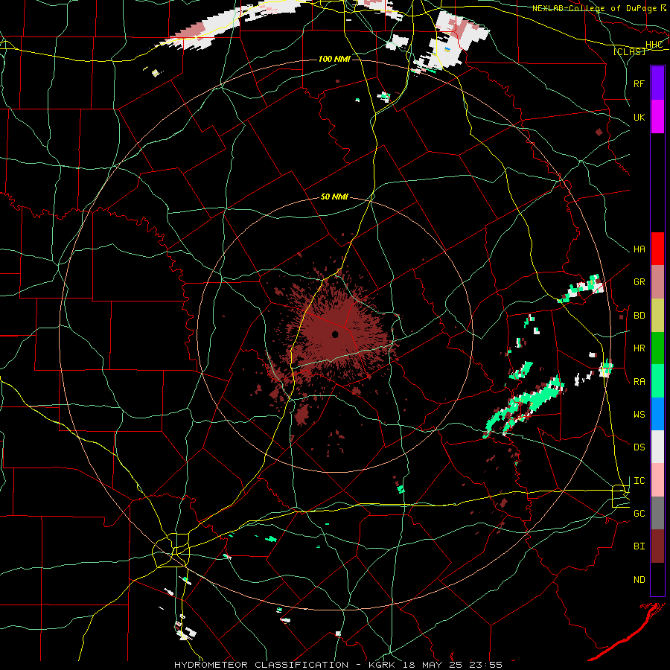Click the RA rain light-green swatch
Viewport: 670px width, 670px height.
point(657,381)
